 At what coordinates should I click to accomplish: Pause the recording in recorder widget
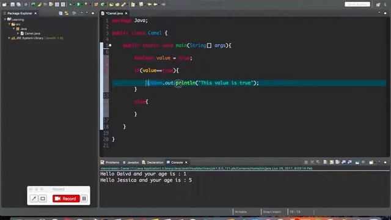click(84, 199)
